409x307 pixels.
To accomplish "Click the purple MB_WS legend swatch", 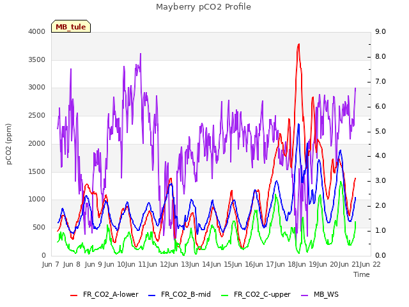I will pos(304,295).
